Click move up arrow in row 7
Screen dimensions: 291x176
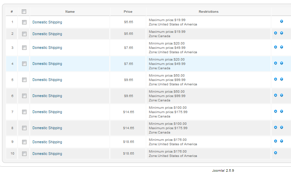point(276,111)
